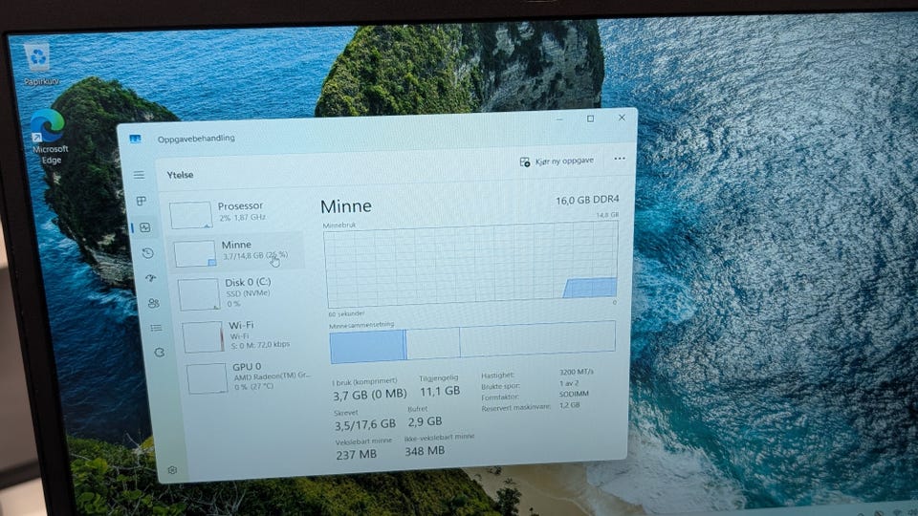Click the Minnebruk memory usage graph
Viewport: 918px width, 516px height.
(x=471, y=265)
